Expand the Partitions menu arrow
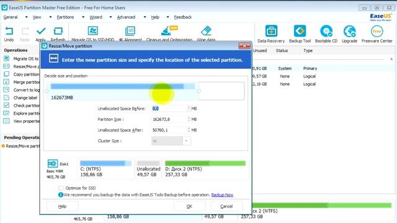Viewport: 397px width, 223px height. [83, 17]
